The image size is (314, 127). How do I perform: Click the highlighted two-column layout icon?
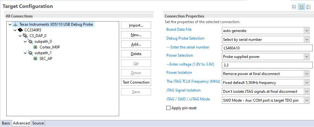click(301, 7)
